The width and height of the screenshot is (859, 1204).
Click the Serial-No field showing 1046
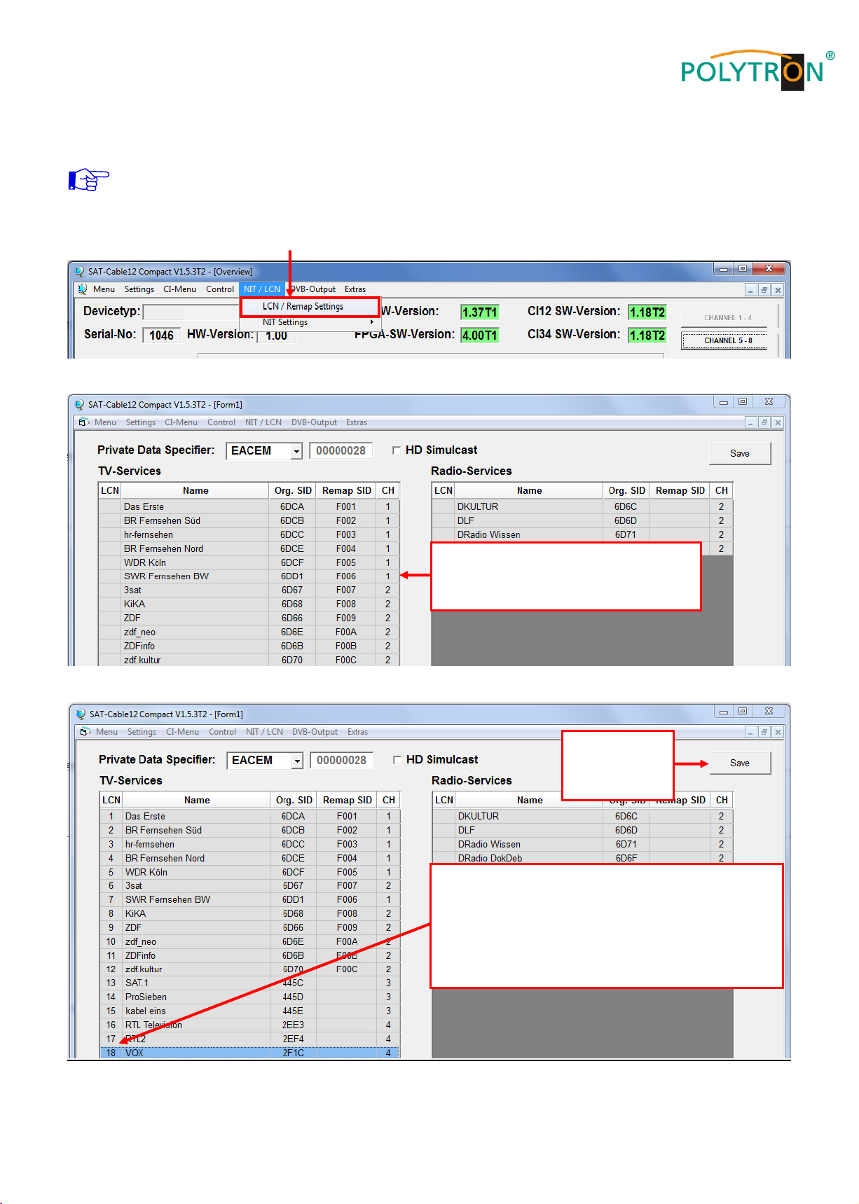click(161, 335)
